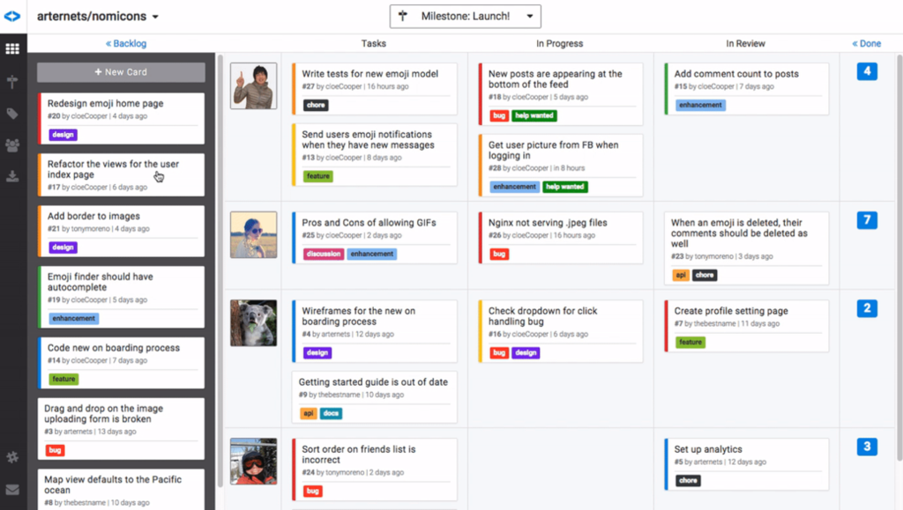Screen dimensions: 903x510
Task: Open Wireframes for the new on boarding card
Action: (x=374, y=331)
